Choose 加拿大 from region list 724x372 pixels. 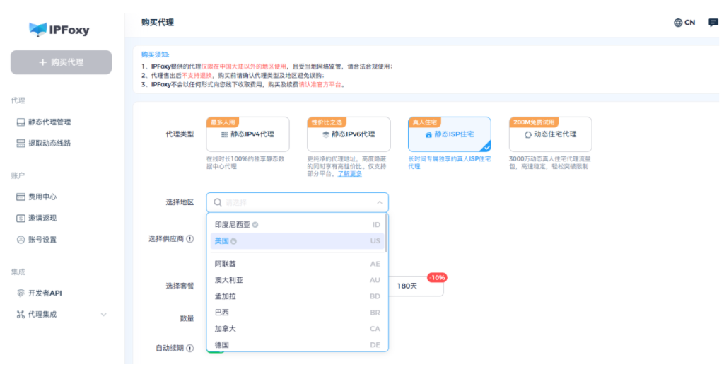(x=298, y=329)
